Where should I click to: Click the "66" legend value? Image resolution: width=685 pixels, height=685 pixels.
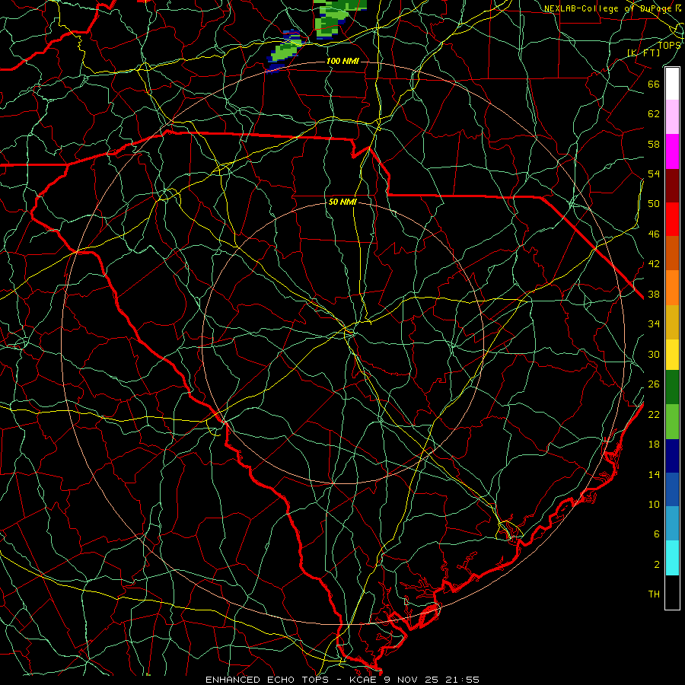pos(654,84)
